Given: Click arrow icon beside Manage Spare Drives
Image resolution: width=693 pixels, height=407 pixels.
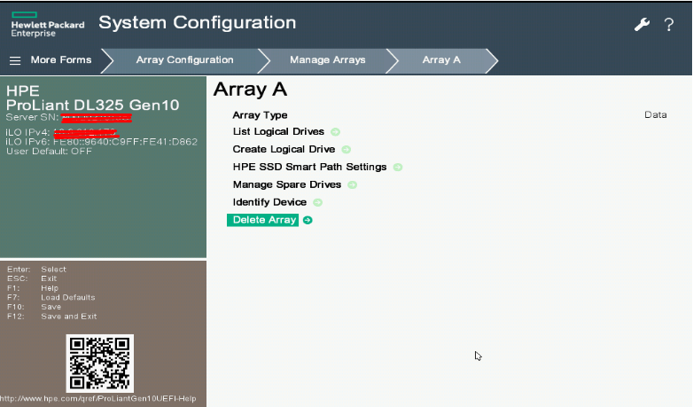Looking at the screenshot, I should (x=352, y=184).
